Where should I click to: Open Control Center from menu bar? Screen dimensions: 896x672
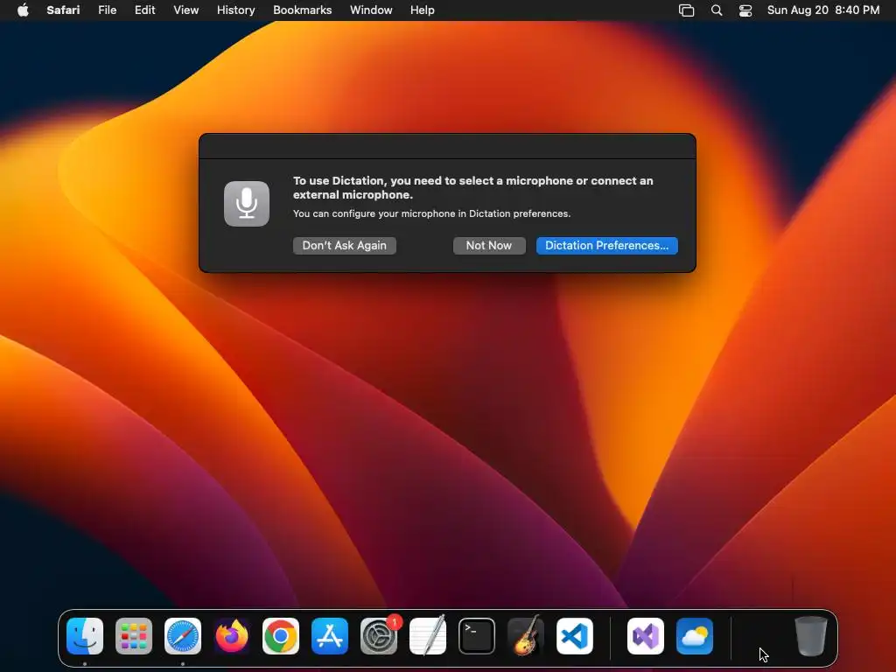[745, 10]
